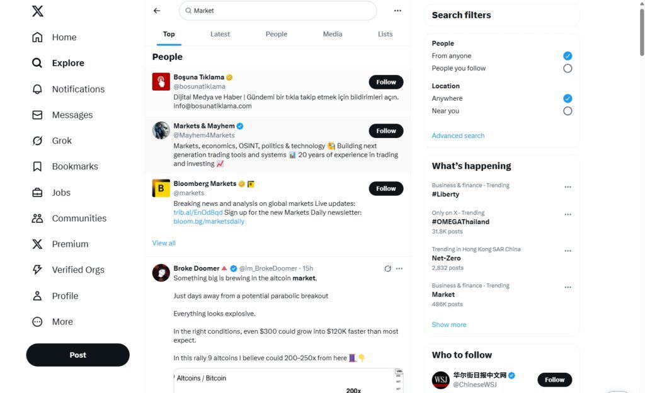The image size is (645, 393).
Task: Open the Advanced search link
Action: [458, 135]
